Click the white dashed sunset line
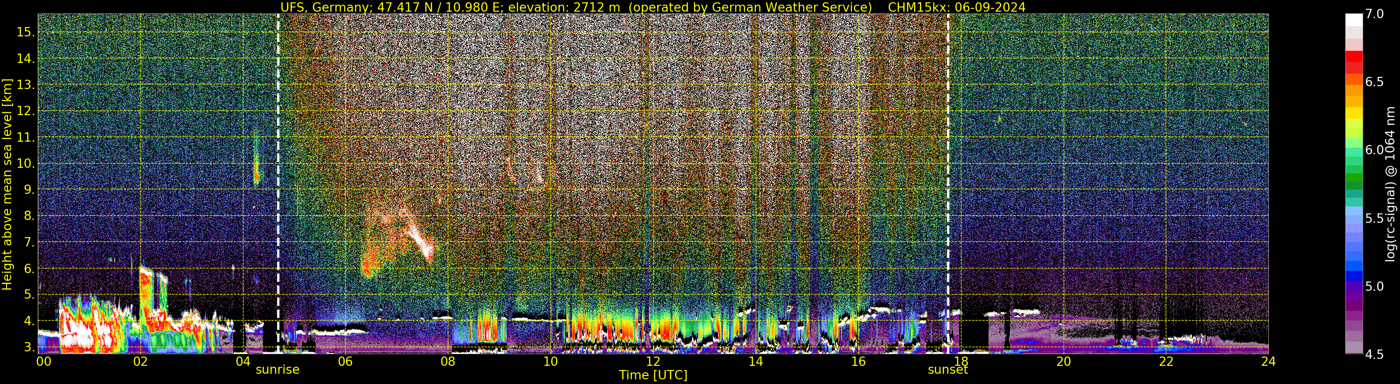This screenshot has width=1400, height=384. pyautogui.click(x=948, y=184)
